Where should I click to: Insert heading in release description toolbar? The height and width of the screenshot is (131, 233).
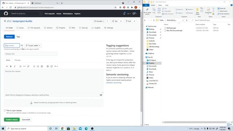pyautogui.click(x=7, y=66)
